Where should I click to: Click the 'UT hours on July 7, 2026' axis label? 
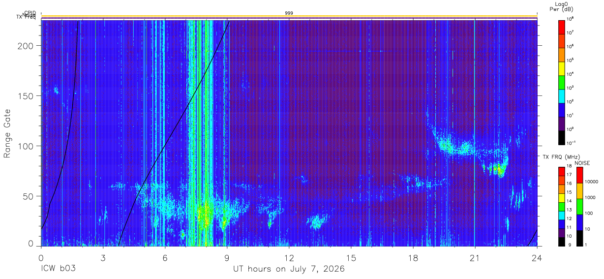point(289,269)
